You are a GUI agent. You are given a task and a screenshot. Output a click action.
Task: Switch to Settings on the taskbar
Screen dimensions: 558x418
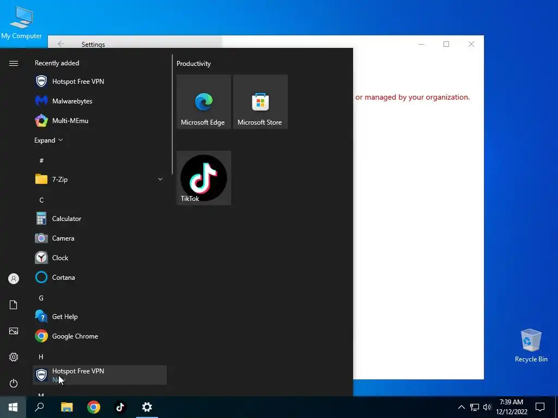pos(147,407)
